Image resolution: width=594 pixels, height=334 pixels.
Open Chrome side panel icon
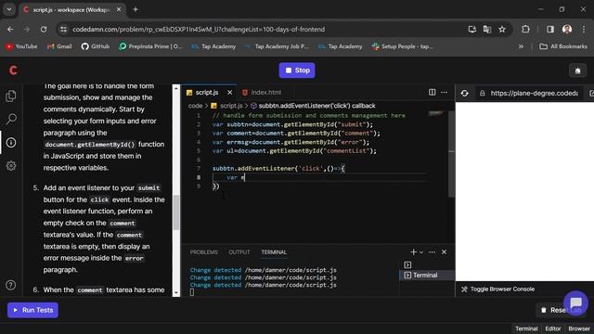click(550, 29)
